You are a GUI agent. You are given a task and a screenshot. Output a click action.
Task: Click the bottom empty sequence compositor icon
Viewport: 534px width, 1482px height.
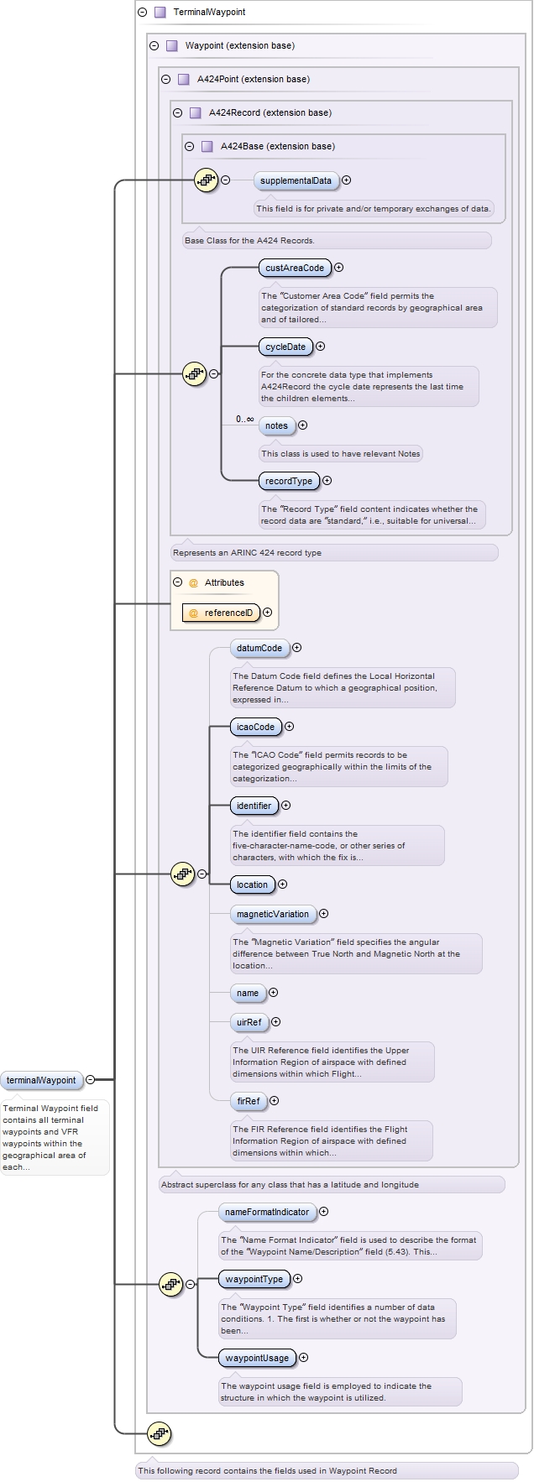point(159,1434)
